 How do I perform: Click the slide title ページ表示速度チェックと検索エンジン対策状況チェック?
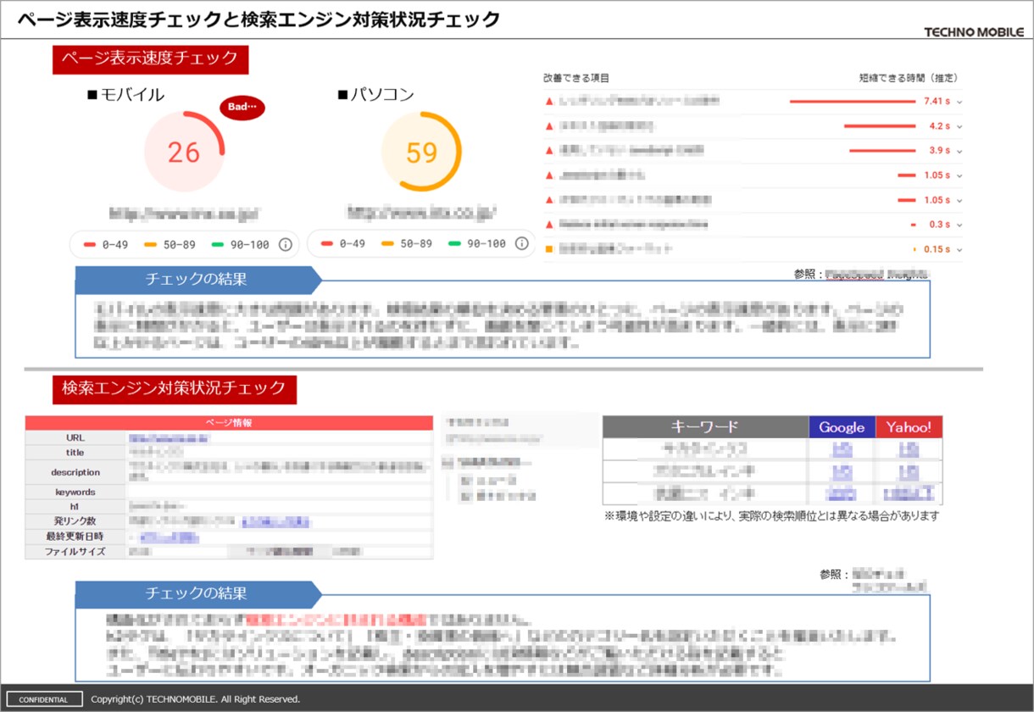coord(258,19)
